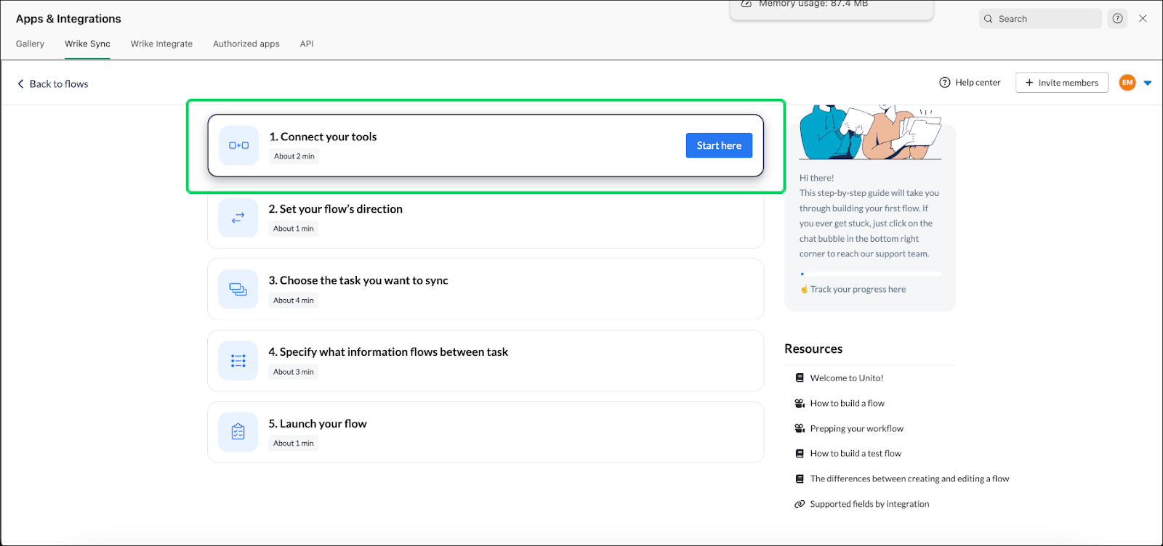The height and width of the screenshot is (546, 1163).
Task: Click the Choose task step icon
Action: point(238,289)
